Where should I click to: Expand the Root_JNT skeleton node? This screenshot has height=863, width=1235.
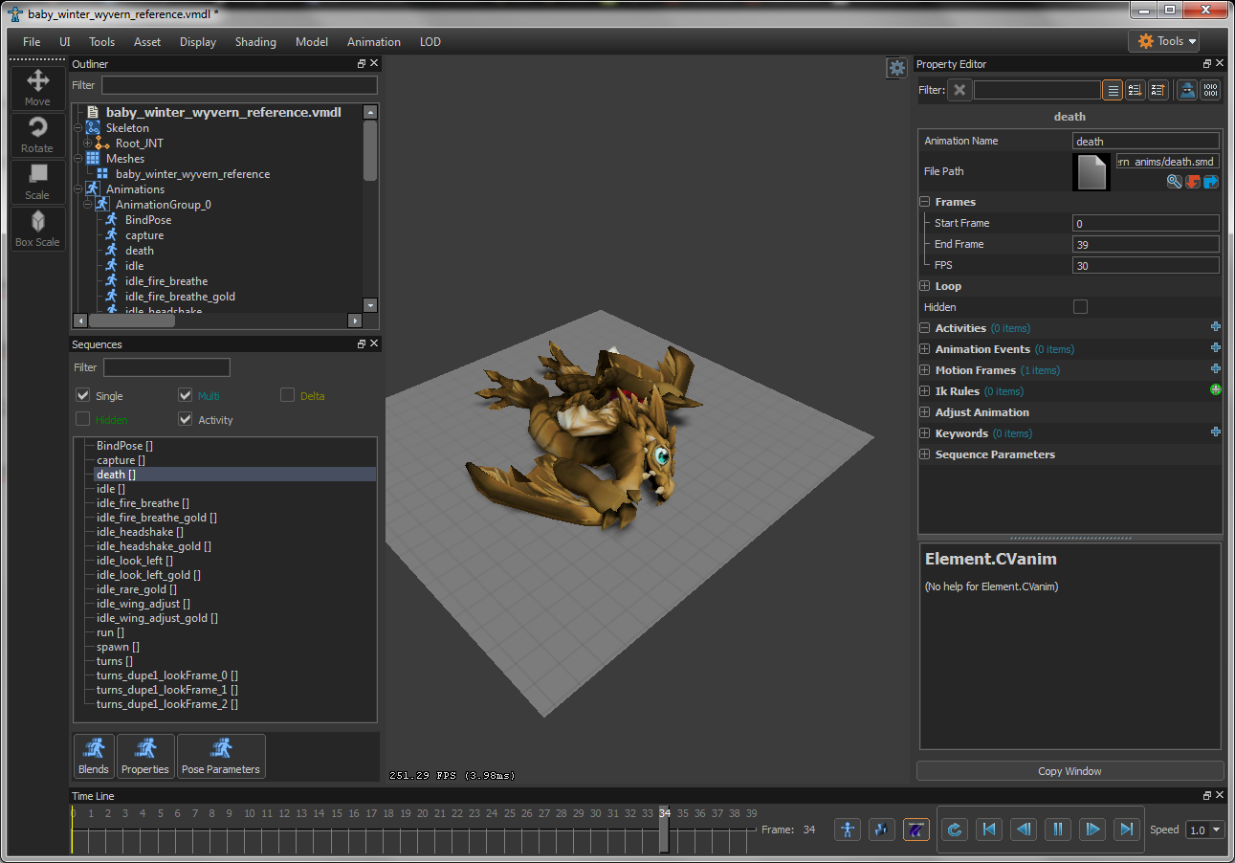pos(88,144)
